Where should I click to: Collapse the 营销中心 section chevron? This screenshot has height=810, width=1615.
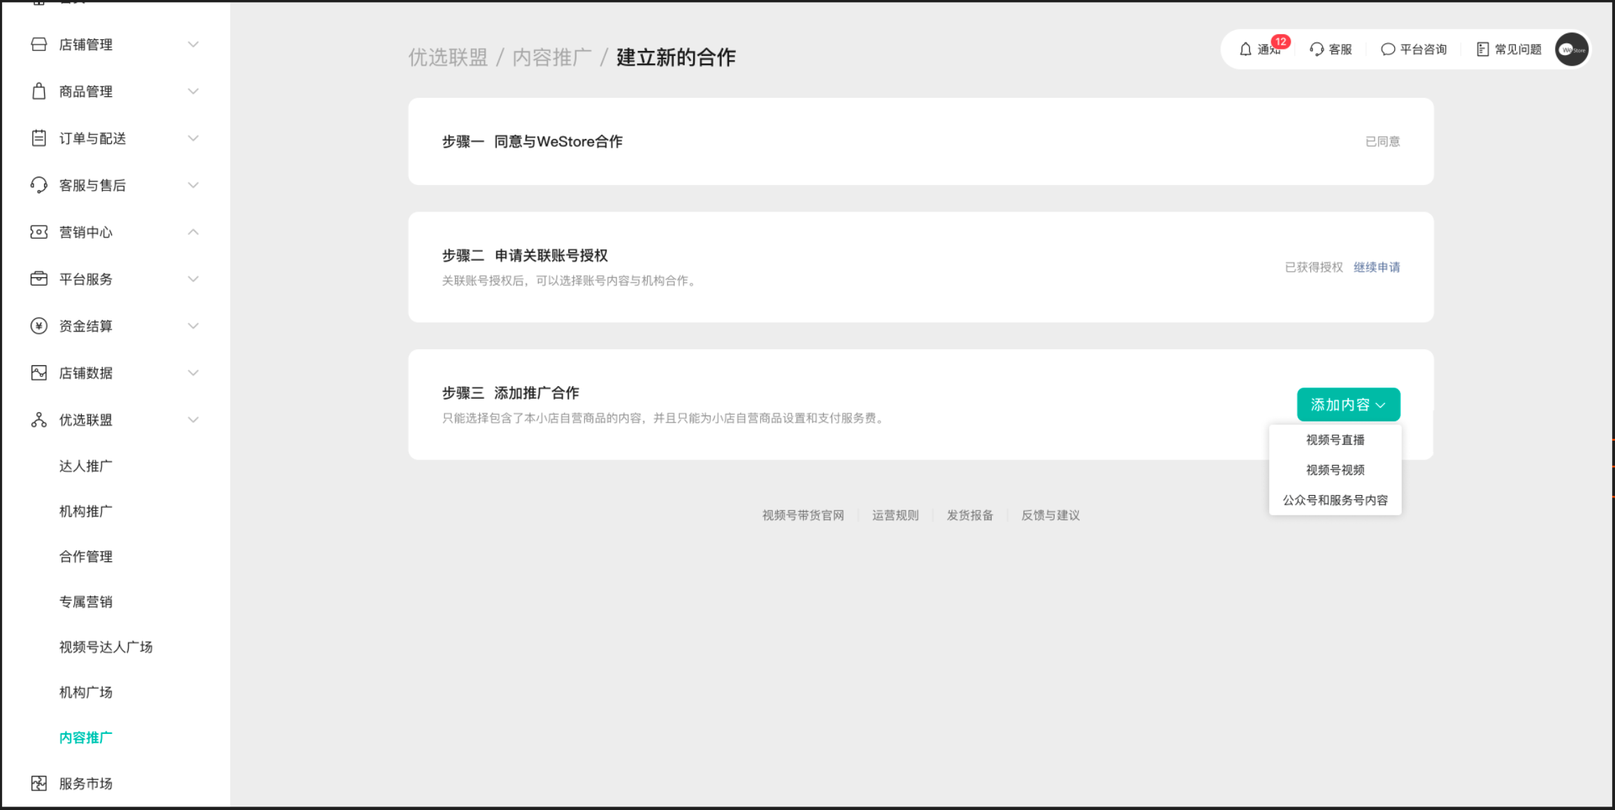pyautogui.click(x=194, y=232)
